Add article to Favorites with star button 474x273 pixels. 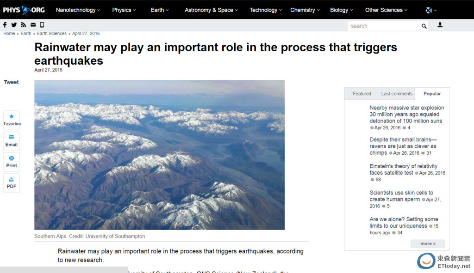(x=12, y=119)
